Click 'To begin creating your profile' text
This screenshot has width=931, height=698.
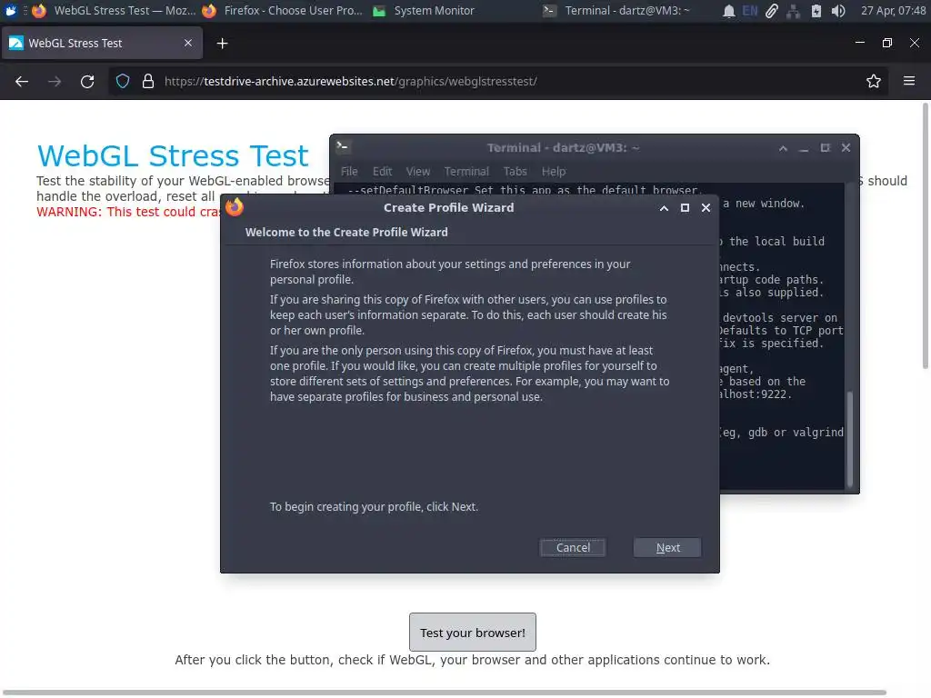coord(374,506)
